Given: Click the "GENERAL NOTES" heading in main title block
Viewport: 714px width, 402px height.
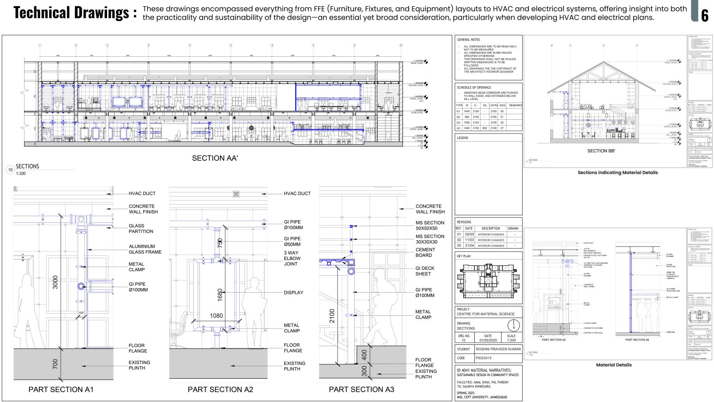Looking at the screenshot, I should click(469, 40).
